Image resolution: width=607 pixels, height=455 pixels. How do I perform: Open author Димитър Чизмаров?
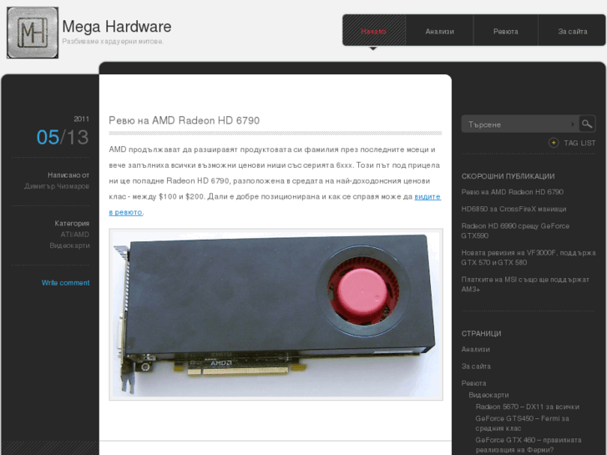click(x=57, y=186)
